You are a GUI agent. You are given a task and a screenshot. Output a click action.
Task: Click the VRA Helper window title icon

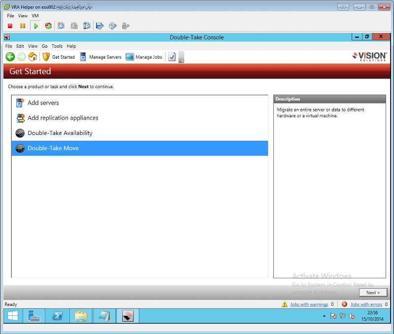click(7, 7)
